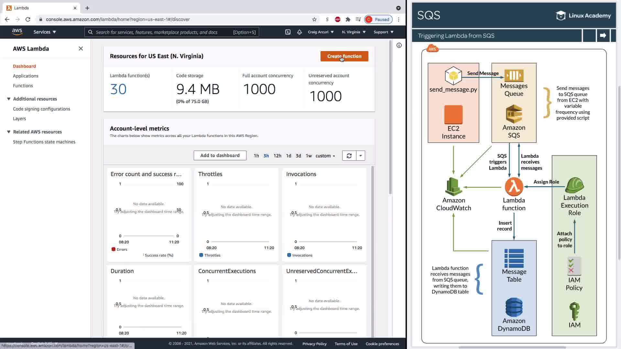This screenshot has width=621, height=349.
Task: Close the AWS Lambda sidebar panel
Action: click(81, 48)
